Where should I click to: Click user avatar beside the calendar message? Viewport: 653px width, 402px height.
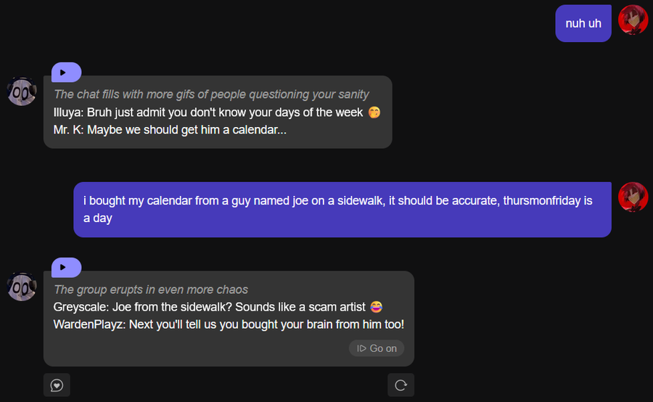(x=633, y=197)
